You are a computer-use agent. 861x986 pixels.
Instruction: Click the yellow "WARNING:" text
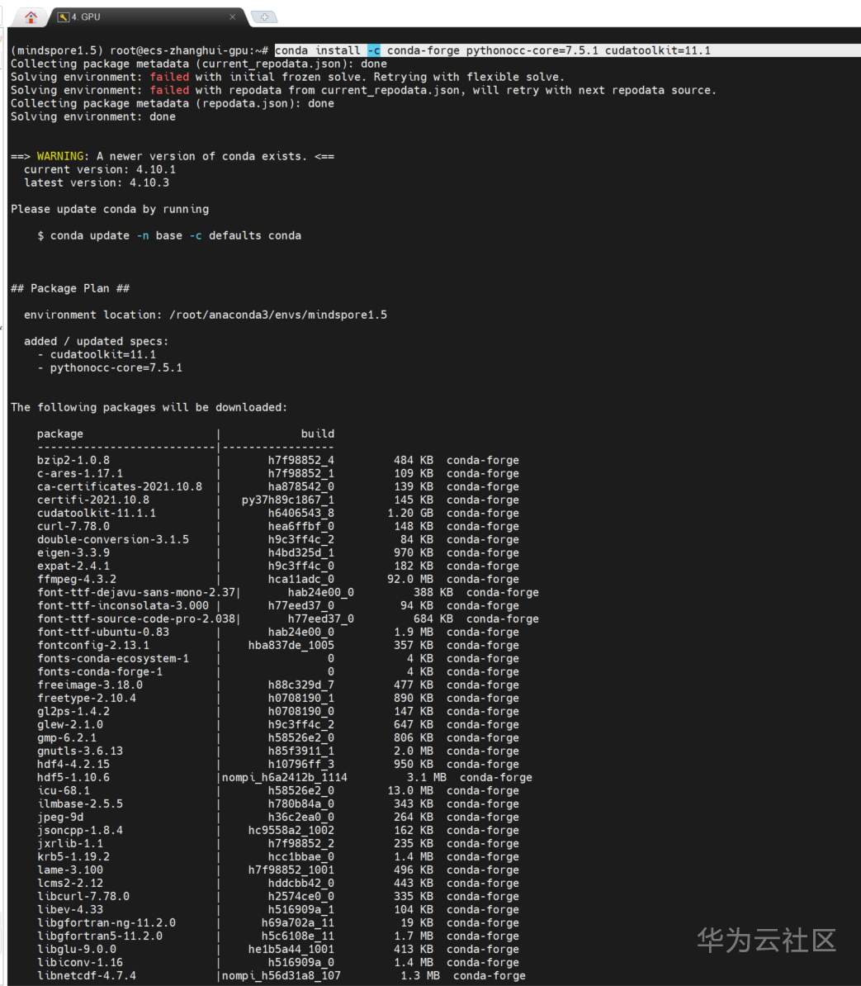(60, 156)
